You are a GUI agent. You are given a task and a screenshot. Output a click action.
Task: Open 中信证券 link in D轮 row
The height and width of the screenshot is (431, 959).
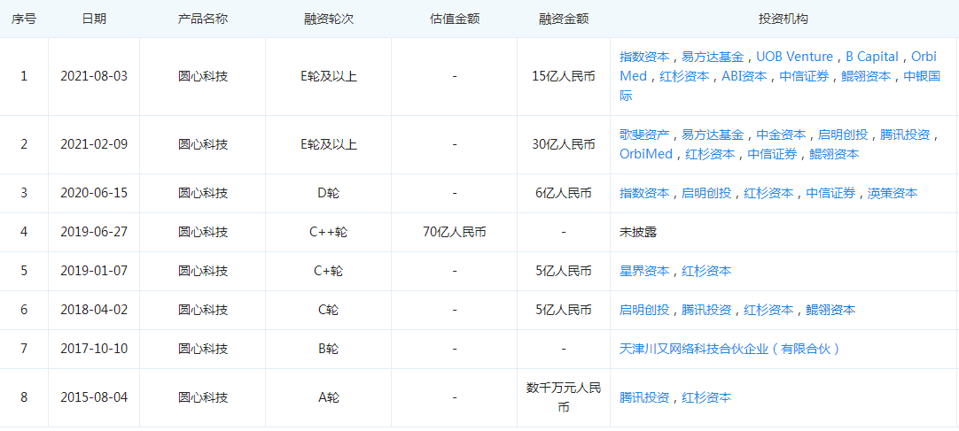tap(830, 194)
